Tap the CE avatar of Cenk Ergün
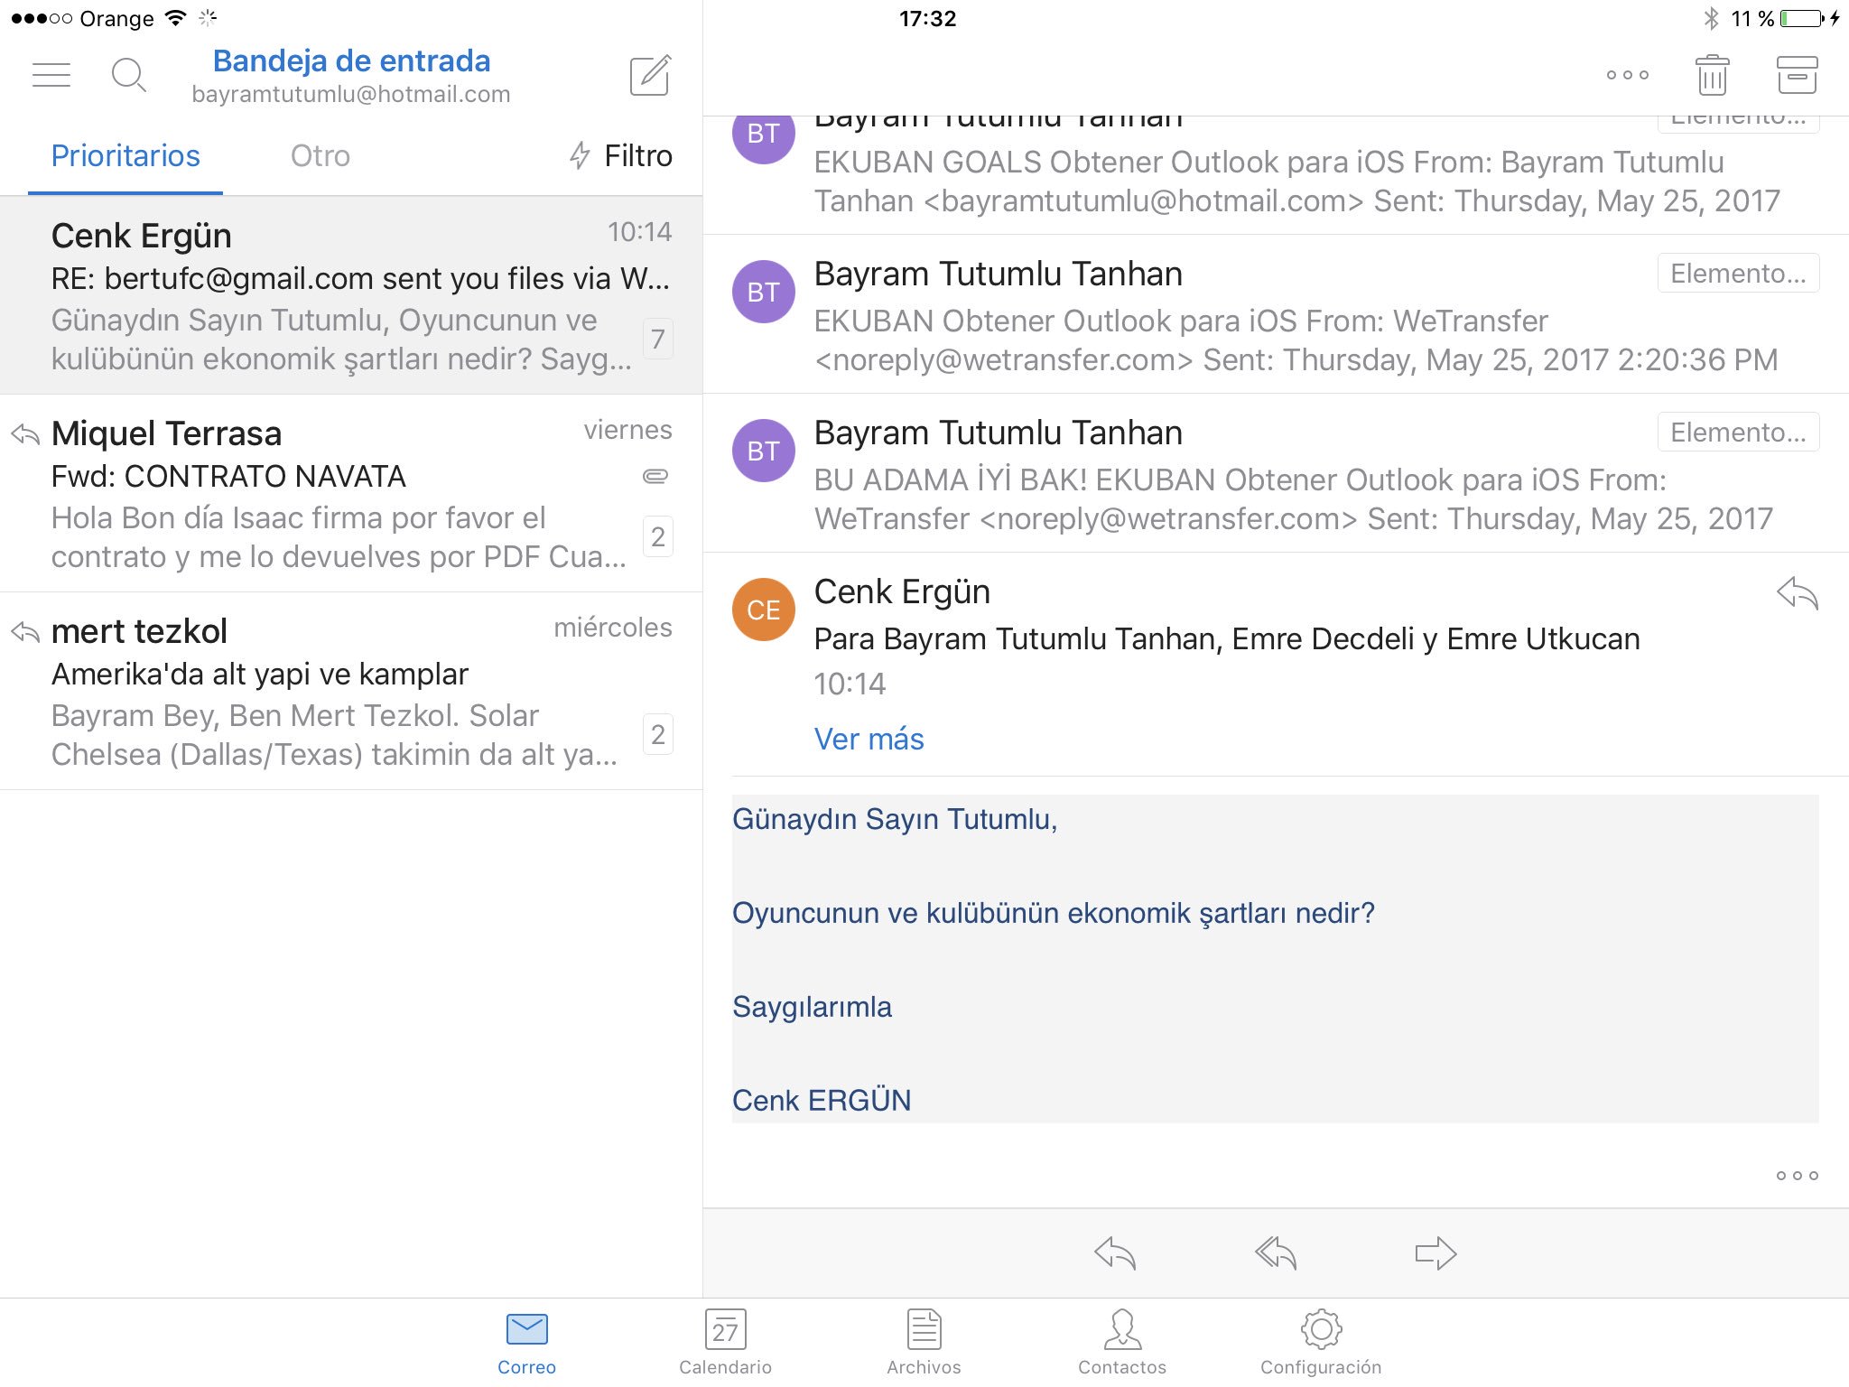Viewport: 1849px width, 1387px height. tap(764, 610)
